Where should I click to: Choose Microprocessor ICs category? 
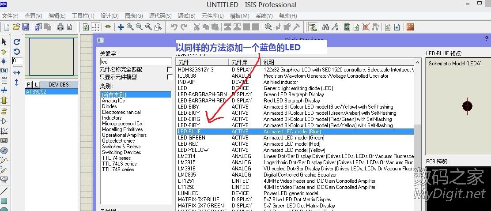tap(122, 124)
